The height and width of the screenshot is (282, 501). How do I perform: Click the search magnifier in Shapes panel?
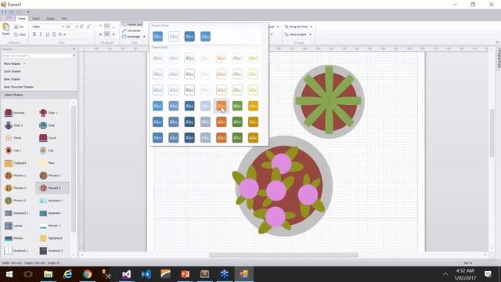74,56
